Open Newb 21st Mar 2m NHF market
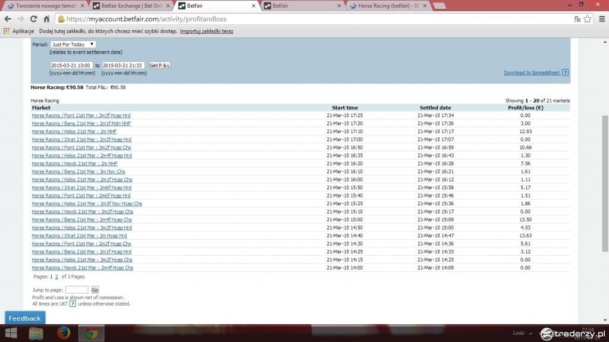 click(74, 164)
